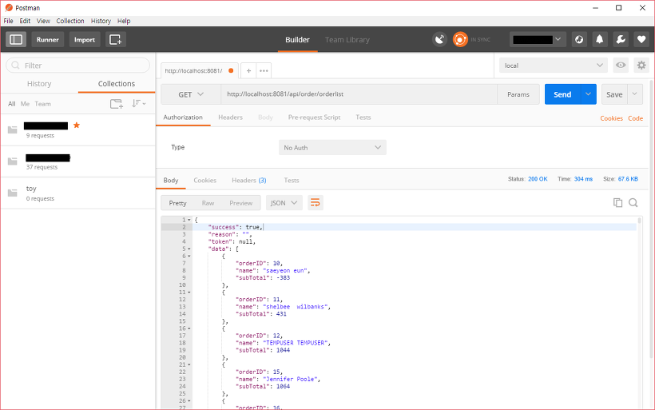Open the orange Cookies link
Image resolution: width=655 pixels, height=410 pixels.
click(611, 118)
